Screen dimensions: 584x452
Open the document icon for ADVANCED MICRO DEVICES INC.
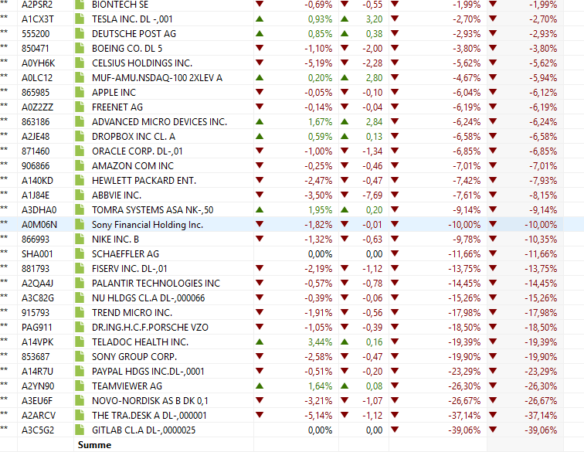(x=80, y=122)
